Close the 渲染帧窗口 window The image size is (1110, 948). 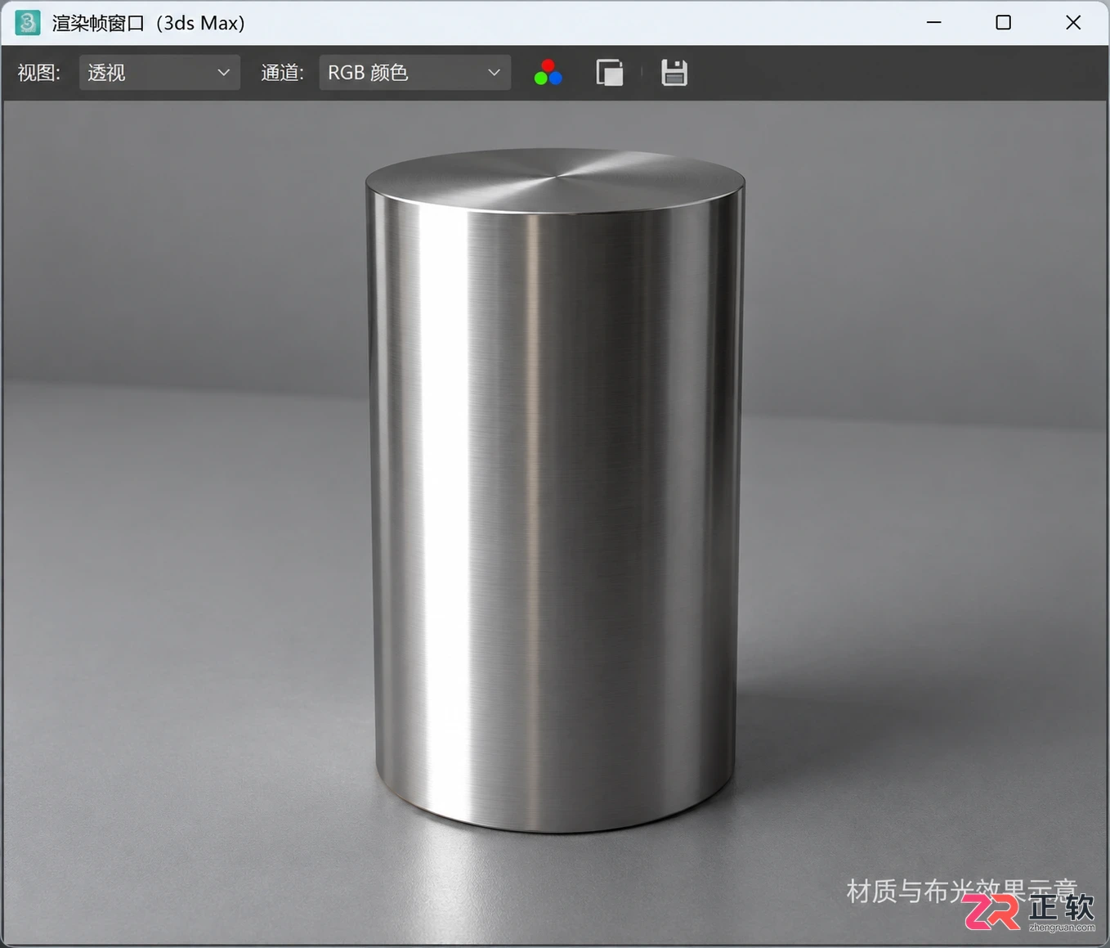[1073, 23]
